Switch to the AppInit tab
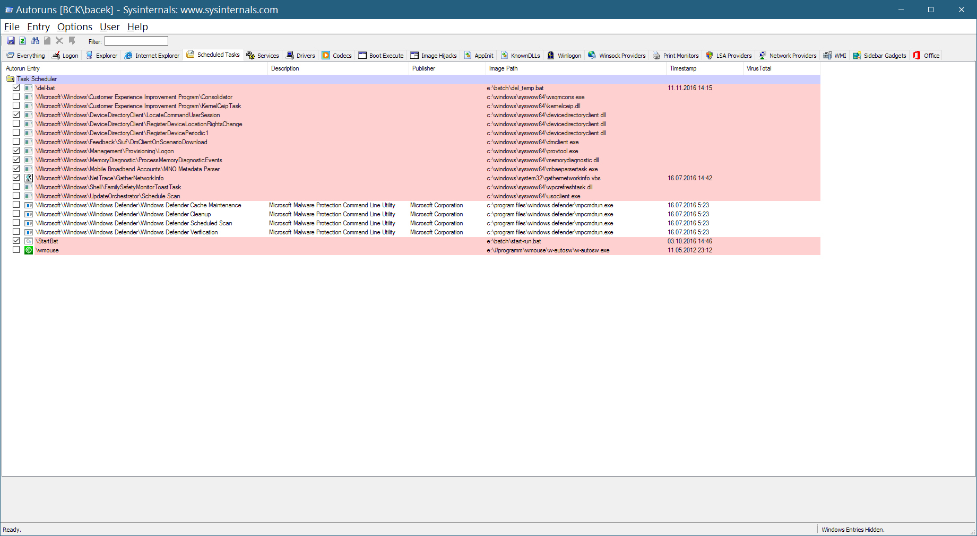This screenshot has width=977, height=536. click(x=479, y=56)
